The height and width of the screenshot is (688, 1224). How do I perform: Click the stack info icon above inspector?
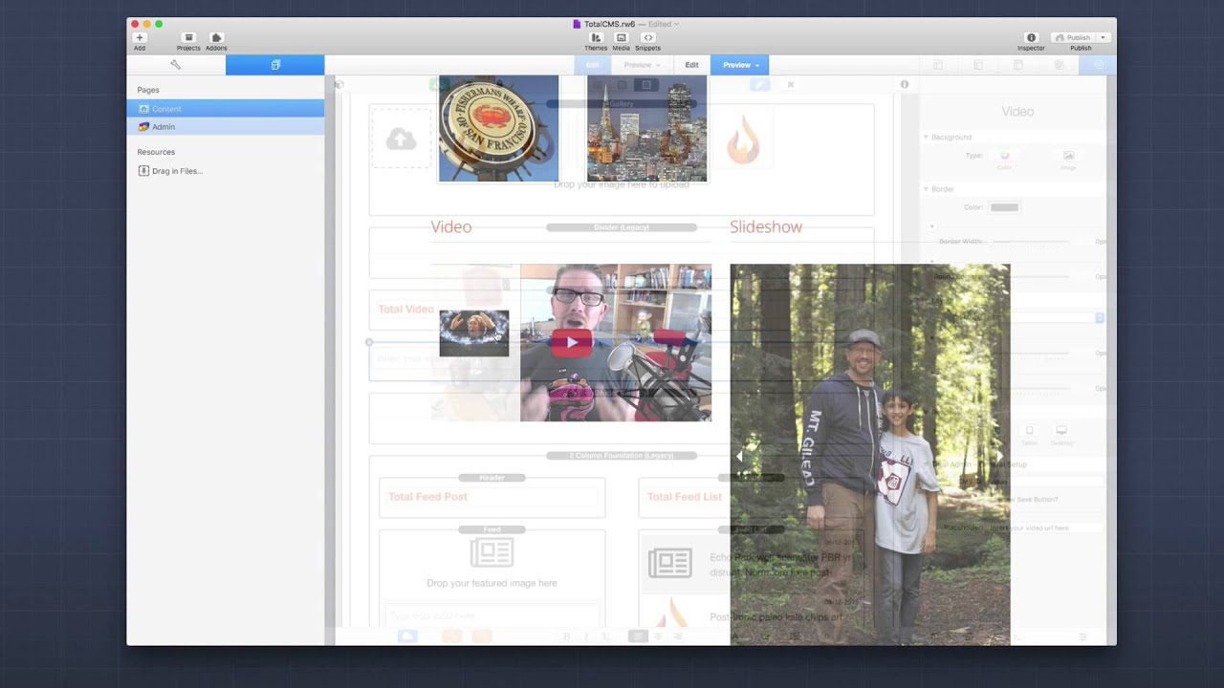click(x=905, y=84)
